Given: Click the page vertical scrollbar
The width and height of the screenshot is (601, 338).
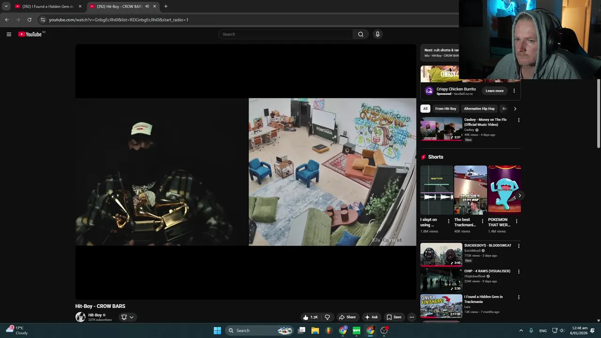Looking at the screenshot, I should click(x=598, y=114).
